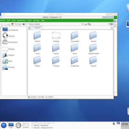Viewport: 129px width, 129px height.
Task: Open the Movies folder
Action: [56, 49]
